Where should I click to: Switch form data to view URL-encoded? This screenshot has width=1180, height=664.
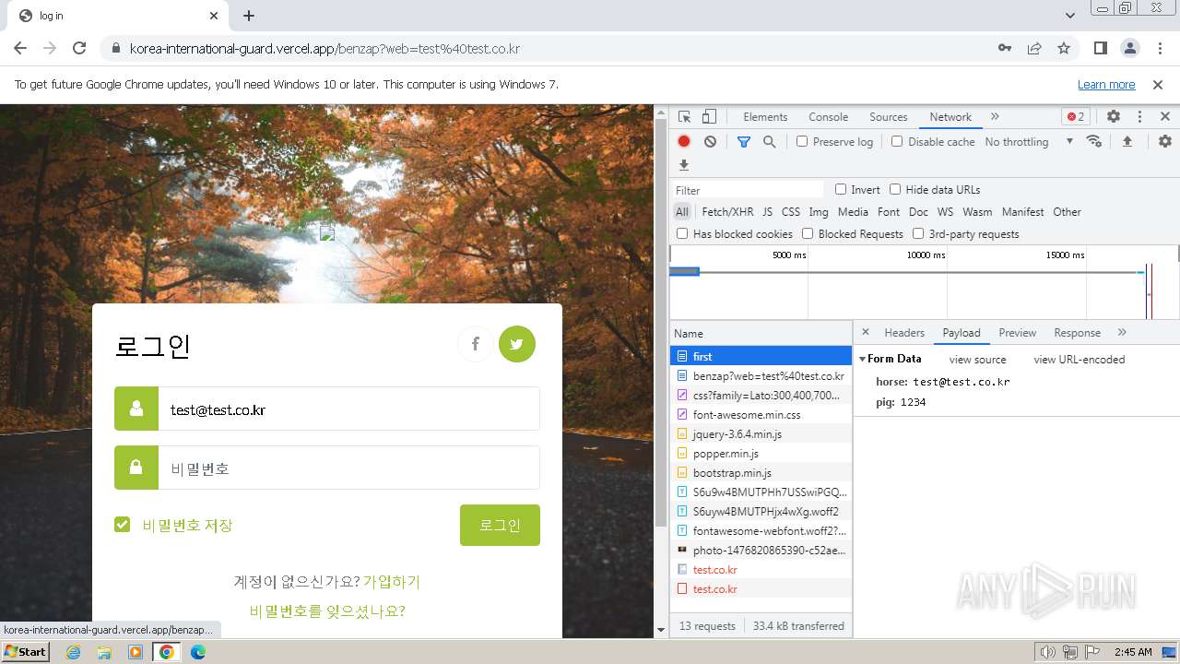click(1080, 359)
